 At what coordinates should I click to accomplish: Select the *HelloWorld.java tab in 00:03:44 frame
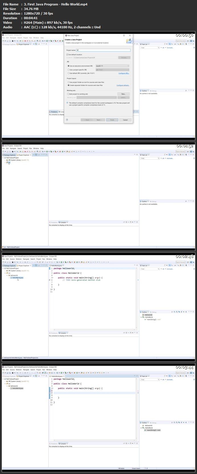(x=57, y=376)
